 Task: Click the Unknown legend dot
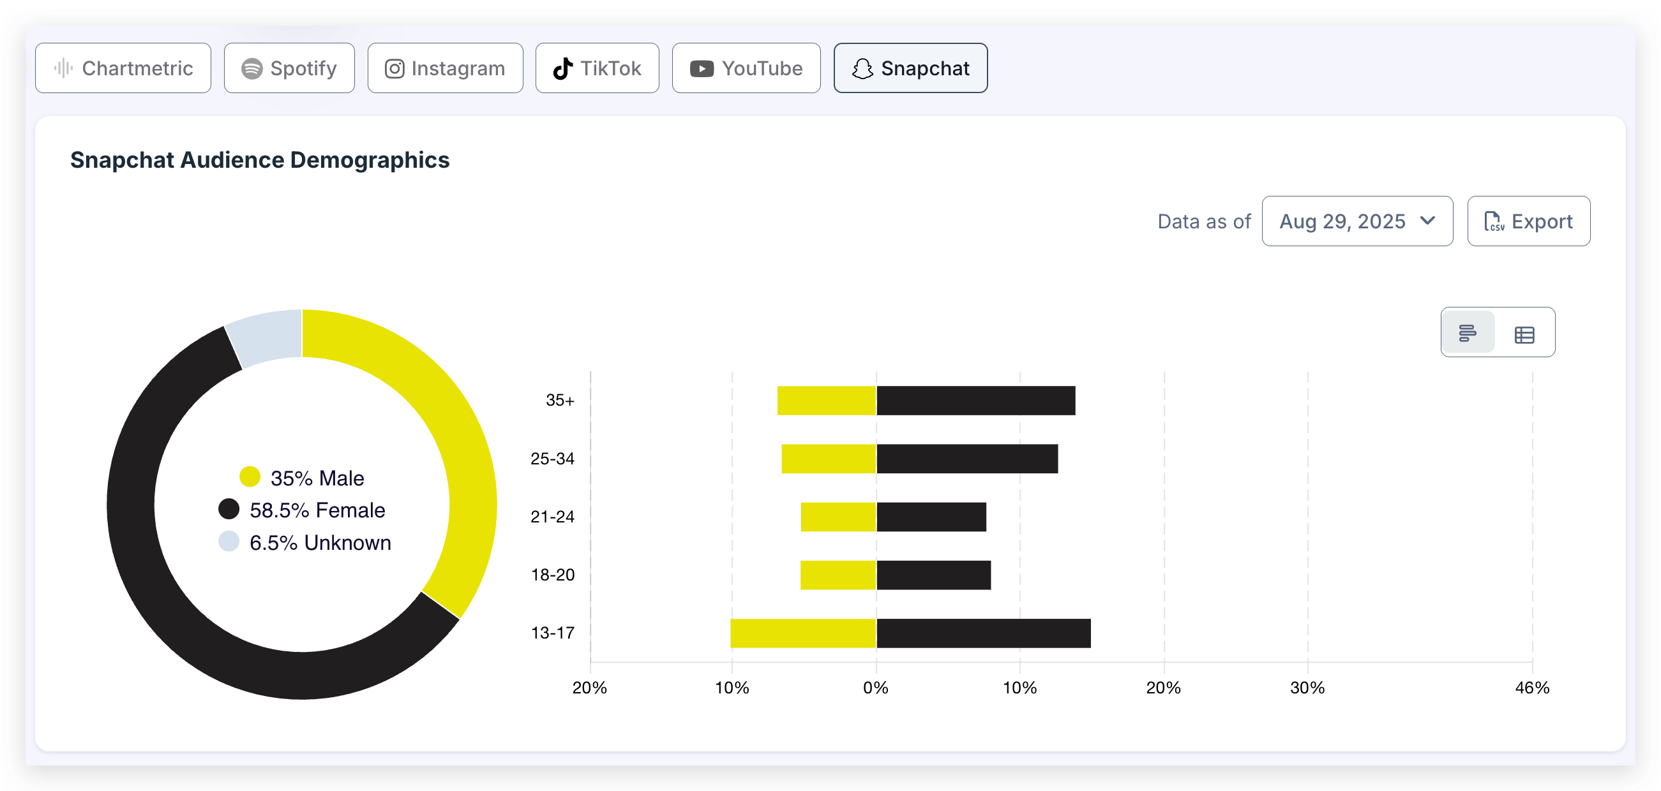coord(229,542)
